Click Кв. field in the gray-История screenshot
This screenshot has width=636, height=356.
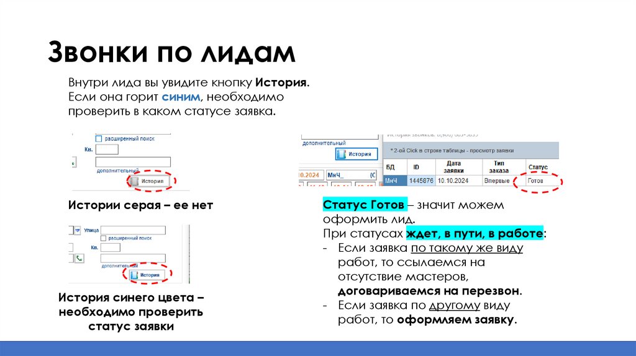107,149
